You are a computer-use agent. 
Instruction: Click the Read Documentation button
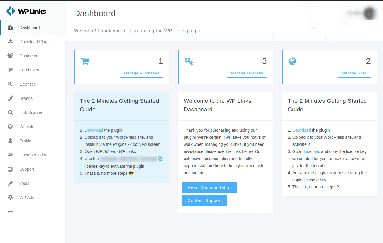point(210,187)
